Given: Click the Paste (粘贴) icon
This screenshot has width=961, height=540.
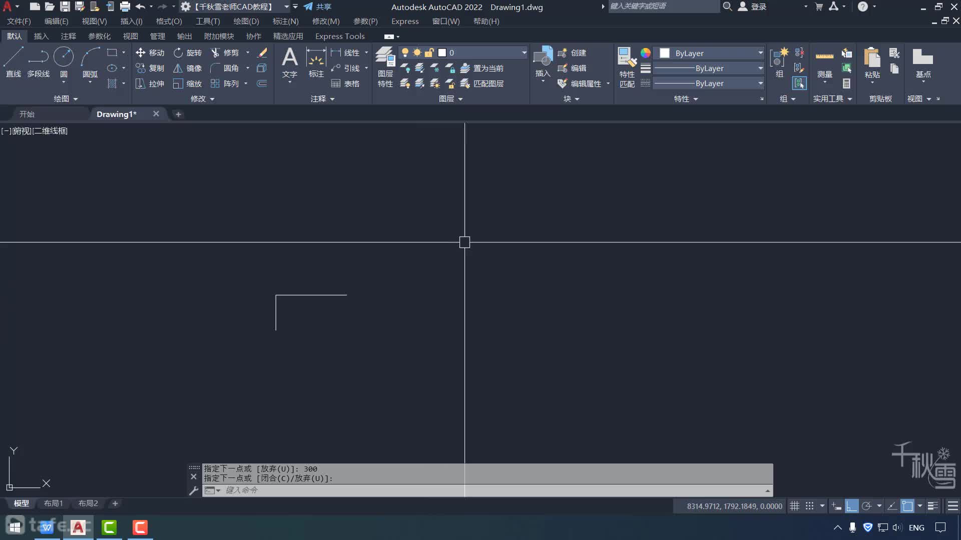Looking at the screenshot, I should [872, 62].
